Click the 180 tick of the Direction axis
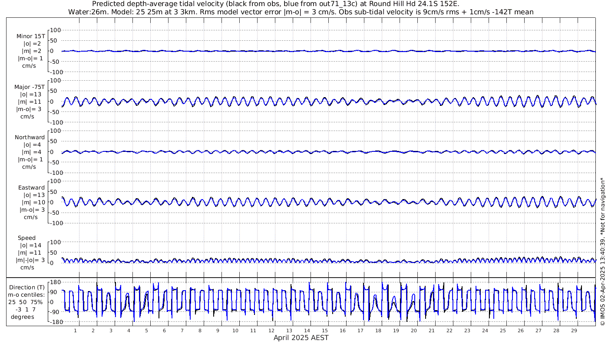The image size is (608, 347). (x=55, y=282)
